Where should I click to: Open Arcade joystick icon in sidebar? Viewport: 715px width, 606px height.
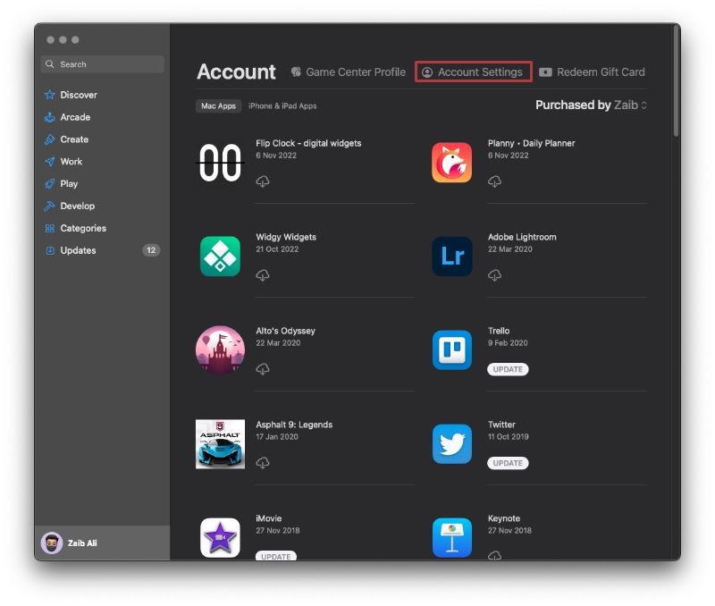(50, 117)
